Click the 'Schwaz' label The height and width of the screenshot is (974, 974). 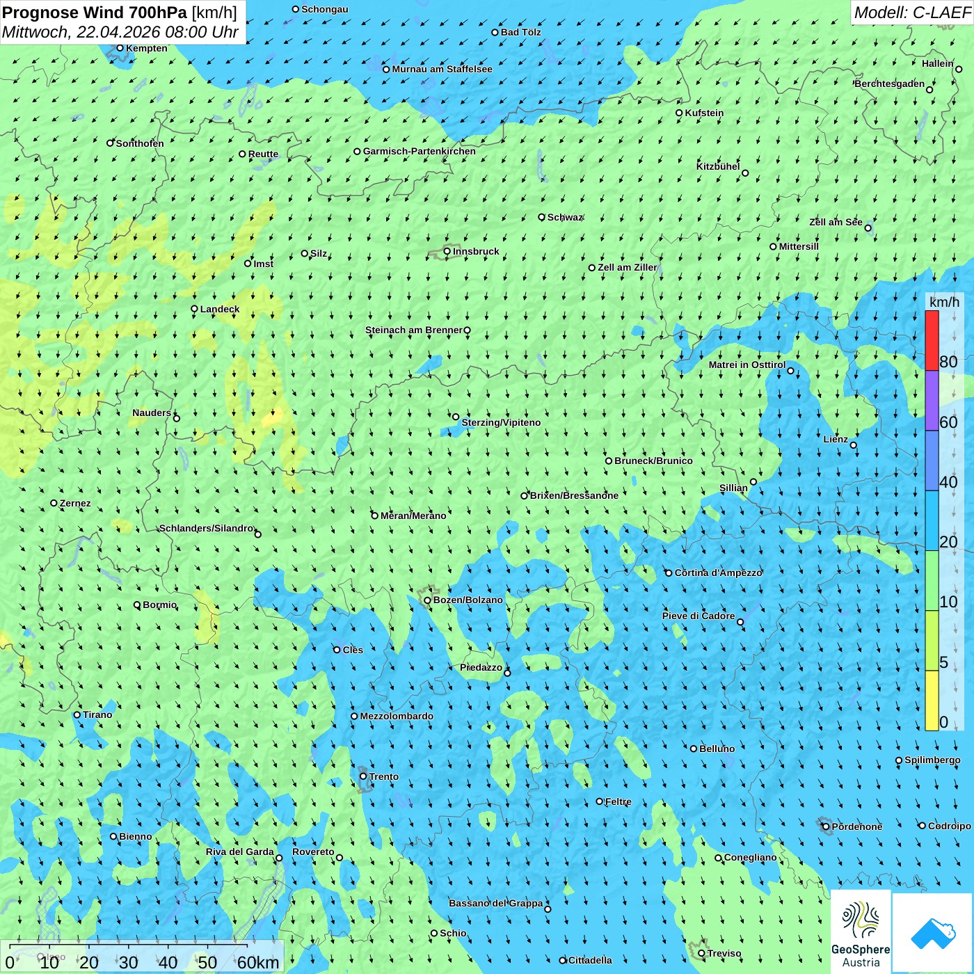[x=565, y=217]
